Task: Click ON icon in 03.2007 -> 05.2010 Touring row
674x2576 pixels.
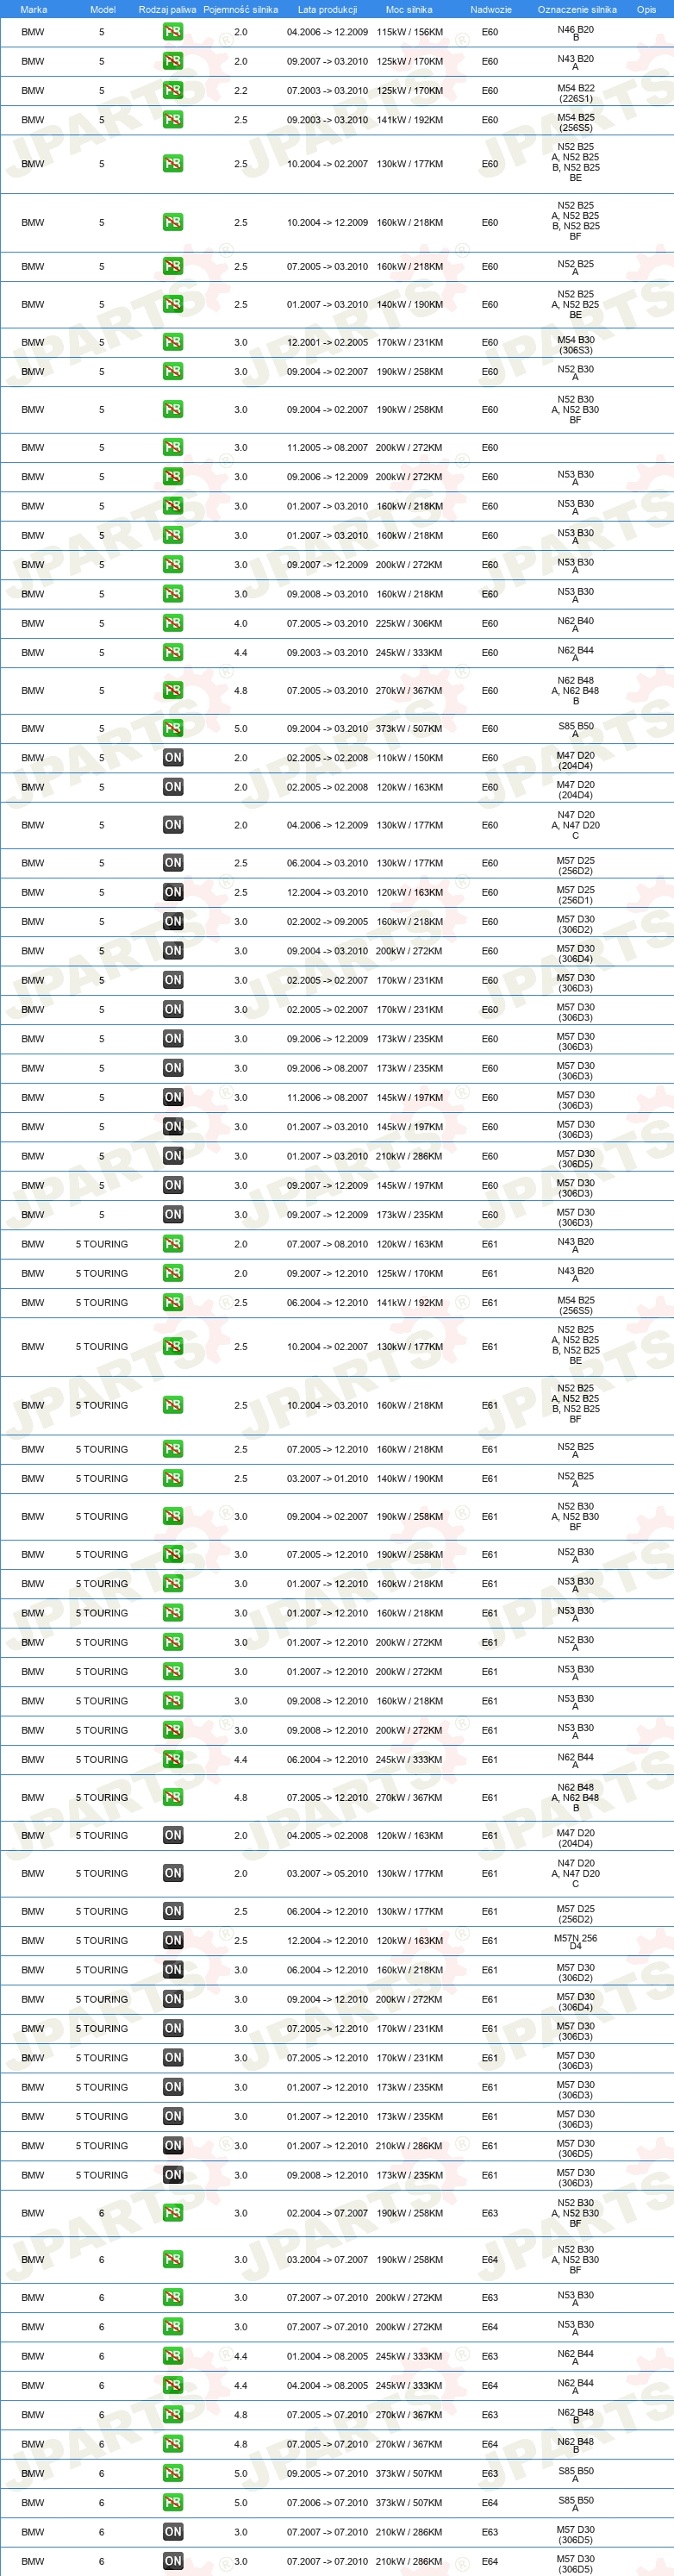Action: click(172, 1873)
